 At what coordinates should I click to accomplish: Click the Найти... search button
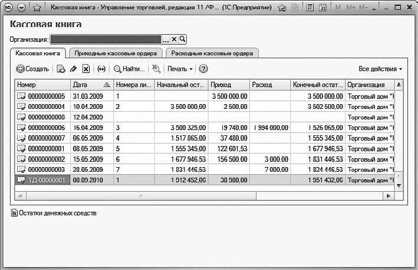(x=129, y=69)
